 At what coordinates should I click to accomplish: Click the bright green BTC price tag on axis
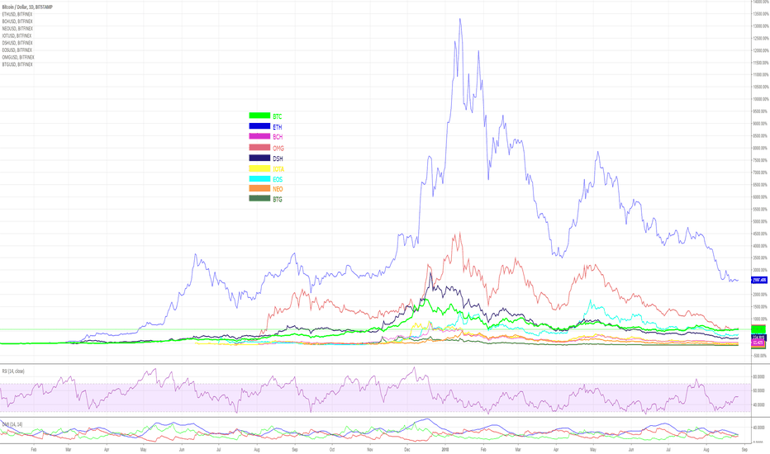[758, 329]
